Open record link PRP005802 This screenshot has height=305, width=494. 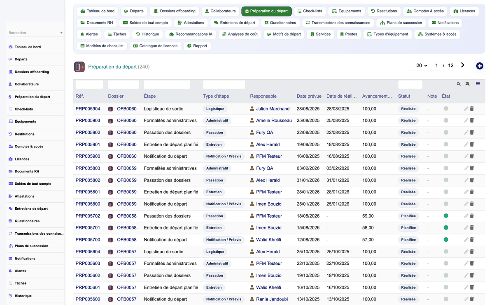point(88,180)
